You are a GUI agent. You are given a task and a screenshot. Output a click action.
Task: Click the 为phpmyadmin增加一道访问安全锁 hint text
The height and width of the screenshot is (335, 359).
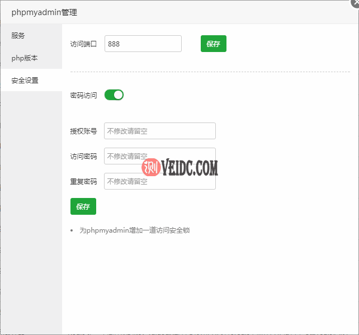click(134, 230)
